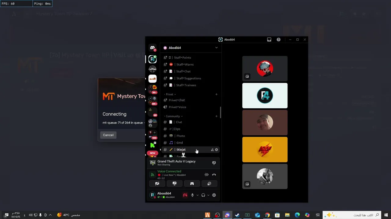Open headphone output options arrow
This screenshot has width=391, height=219.
point(208,195)
